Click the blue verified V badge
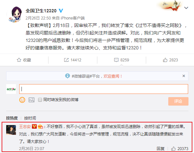 tap(61, 11)
